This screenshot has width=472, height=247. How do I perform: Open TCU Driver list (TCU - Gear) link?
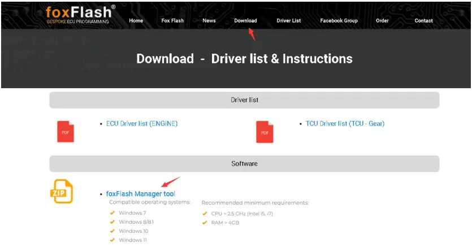345,123
